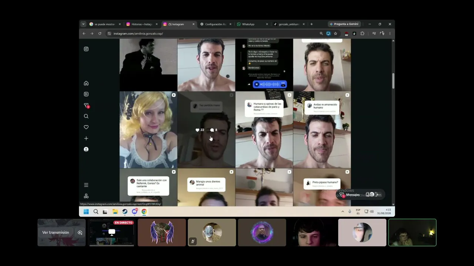Open Chrome media controls icon
The image size is (474, 266).
point(374,34)
